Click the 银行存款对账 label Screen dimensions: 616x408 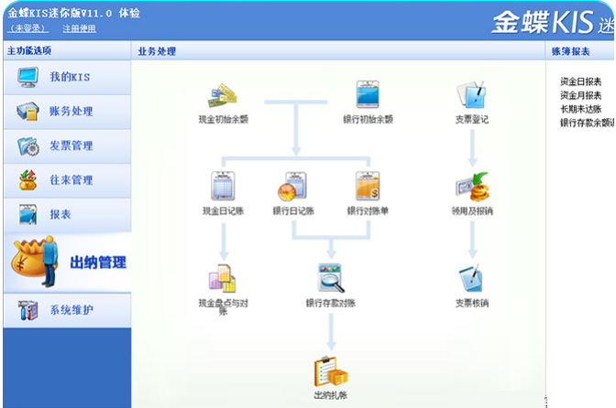pyautogui.click(x=331, y=303)
